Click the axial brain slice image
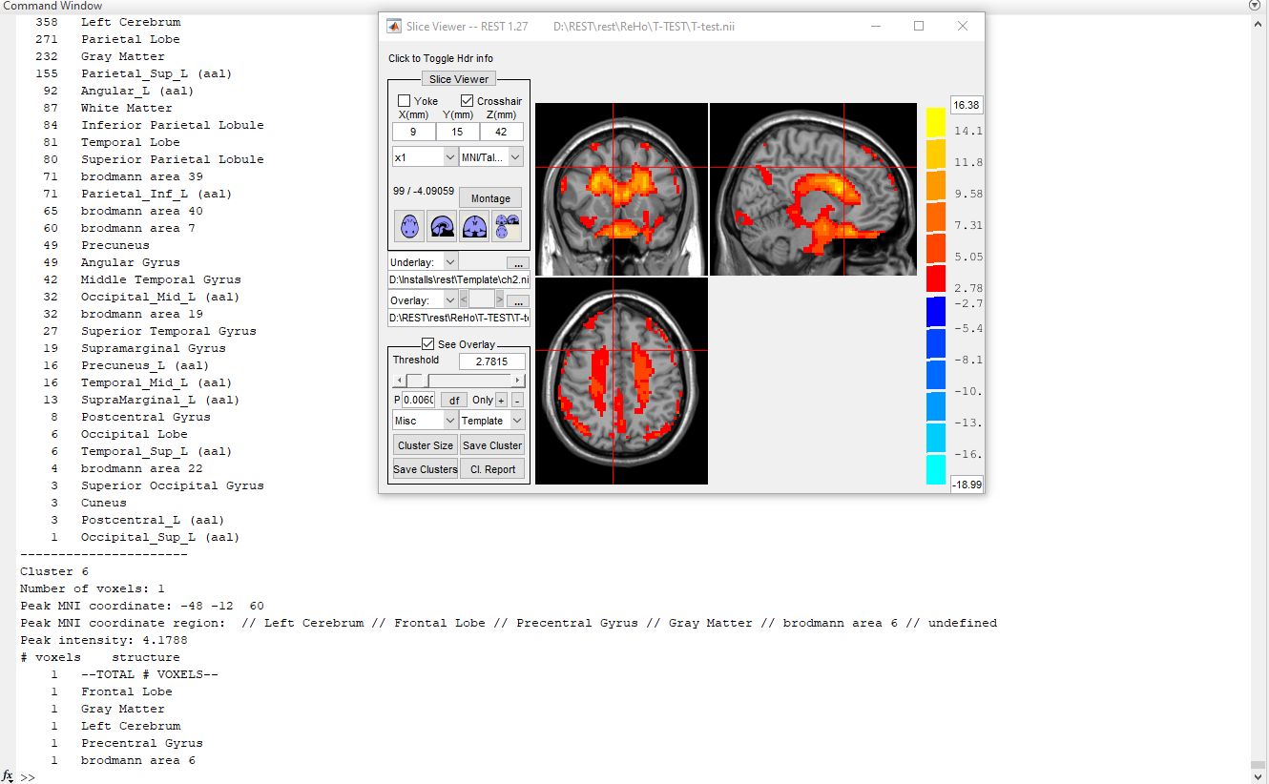Viewport: 1269px width, 784px height. (621, 381)
